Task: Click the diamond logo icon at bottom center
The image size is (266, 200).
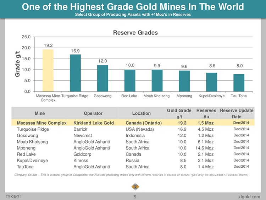Action: pos(135,187)
